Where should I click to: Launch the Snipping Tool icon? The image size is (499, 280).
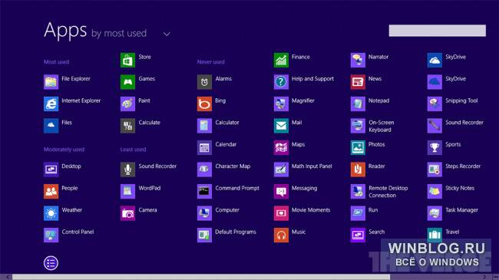pos(435,104)
